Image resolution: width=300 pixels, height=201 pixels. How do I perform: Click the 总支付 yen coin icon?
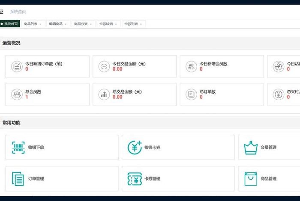(x=279, y=94)
